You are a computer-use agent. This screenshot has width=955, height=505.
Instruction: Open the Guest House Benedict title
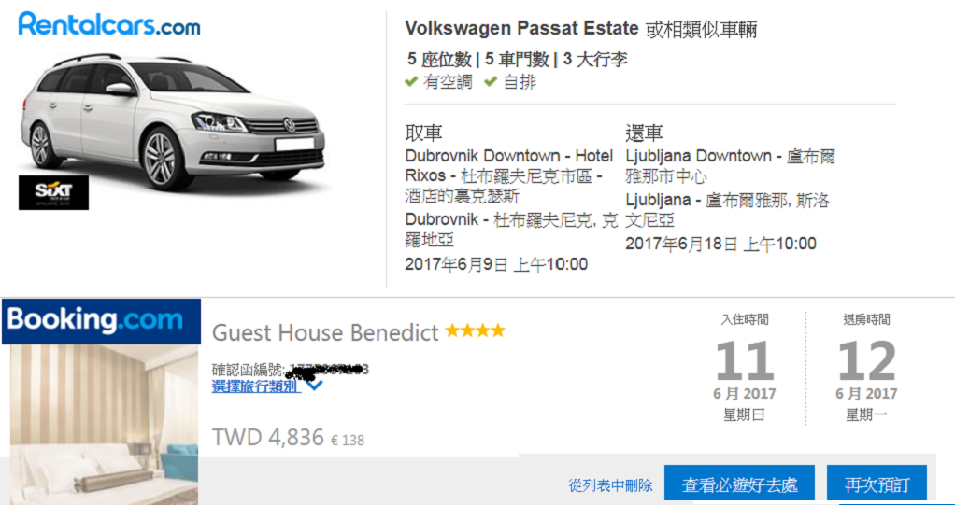(x=325, y=332)
